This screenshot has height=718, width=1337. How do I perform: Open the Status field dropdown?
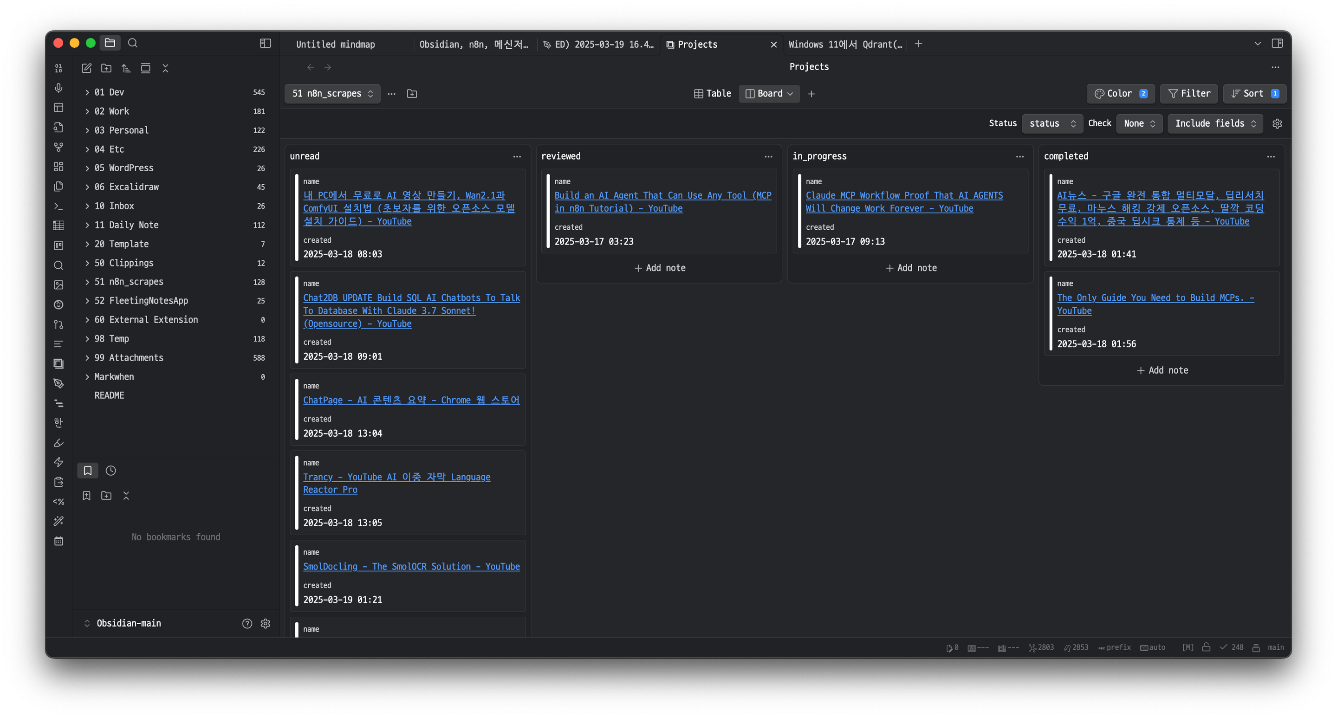1052,123
